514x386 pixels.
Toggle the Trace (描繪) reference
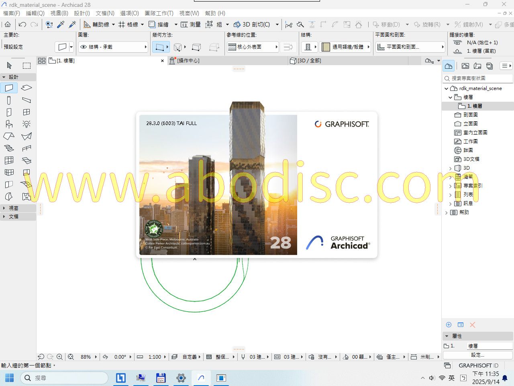coord(159,25)
